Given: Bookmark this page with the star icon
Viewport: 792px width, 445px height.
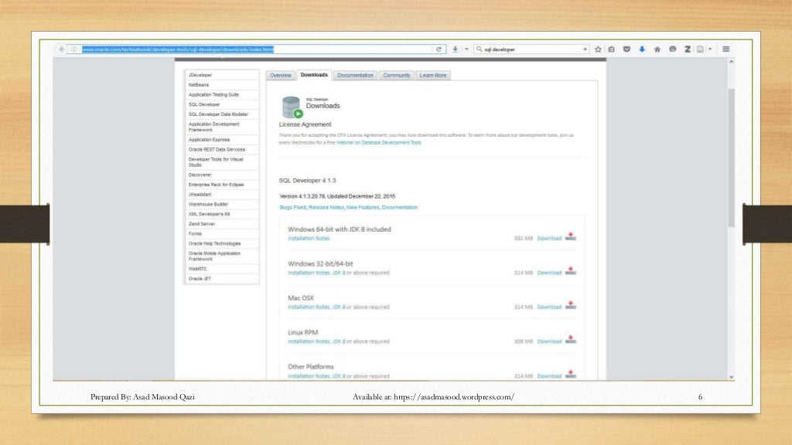Looking at the screenshot, I should (x=598, y=49).
